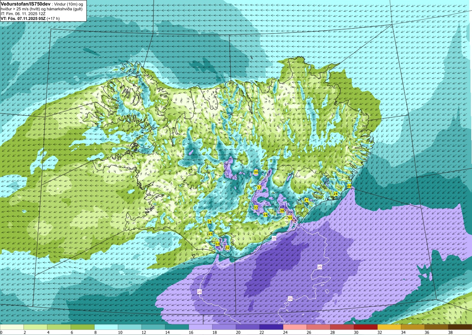The width and height of the screenshot is (472, 335).
Task: Click the 8–10 m/s pale cyan legend swatch
Action: coord(106,327)
